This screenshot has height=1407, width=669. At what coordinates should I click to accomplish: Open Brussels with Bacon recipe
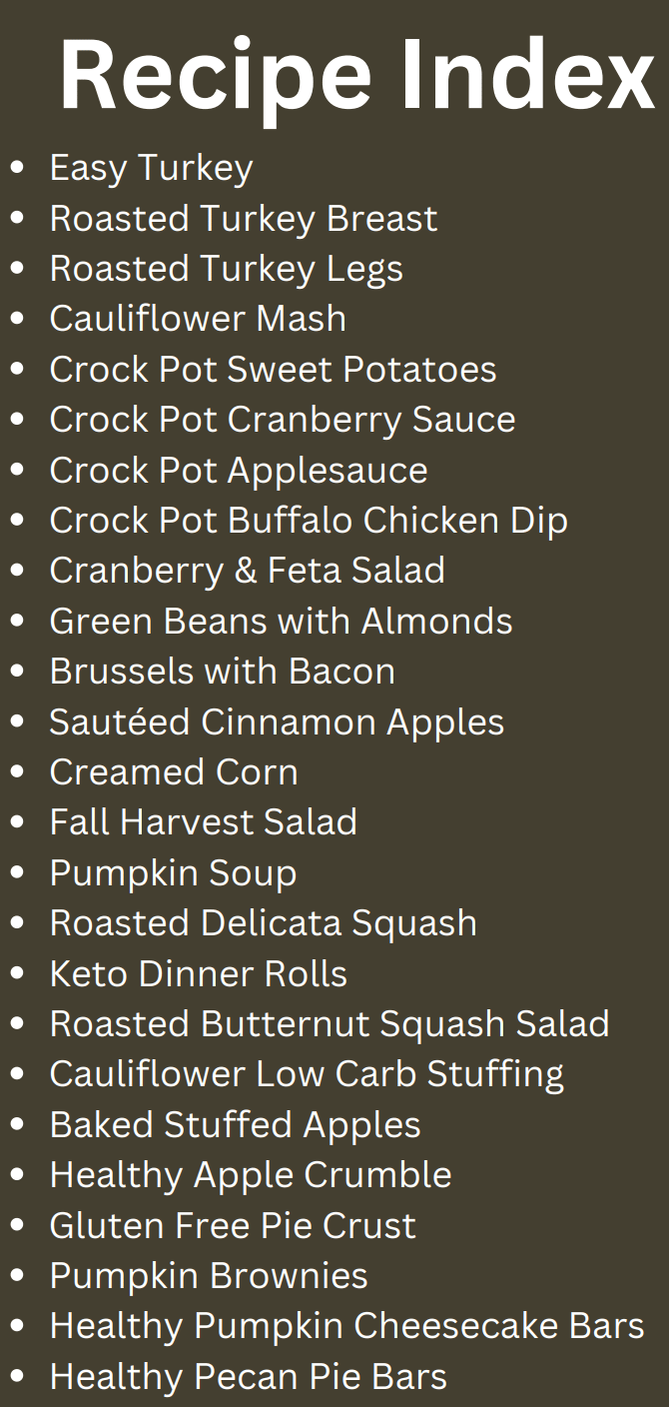click(x=222, y=672)
